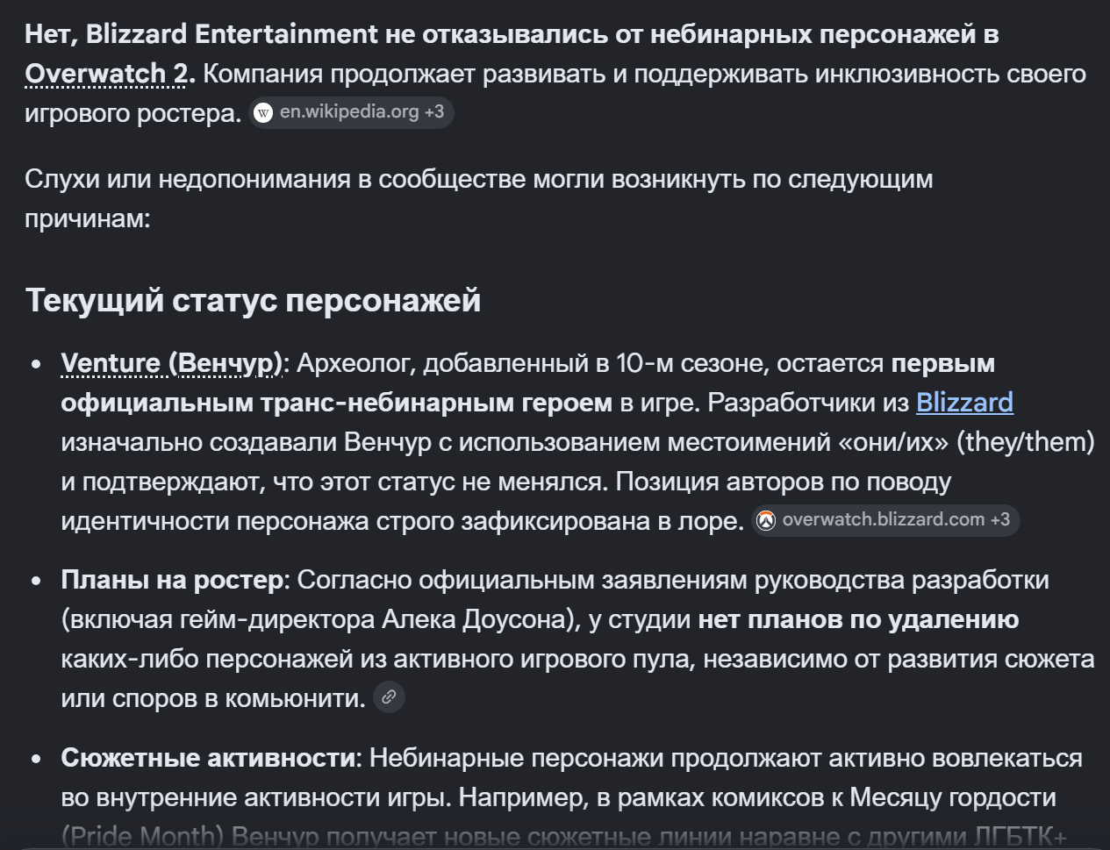This screenshot has width=1110, height=850.
Task: Click the bullet point before "Планы на ростер"
Action: click(x=36, y=581)
